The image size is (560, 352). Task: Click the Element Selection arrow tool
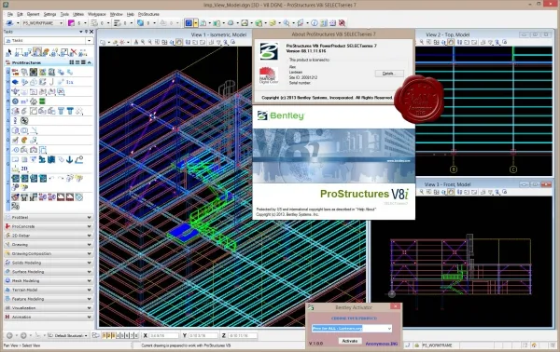tap(9, 53)
